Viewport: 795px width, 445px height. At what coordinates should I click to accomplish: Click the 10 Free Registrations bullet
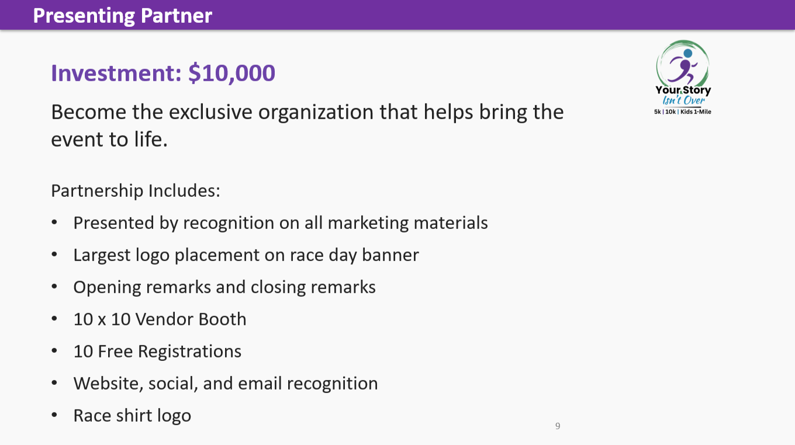pos(157,352)
